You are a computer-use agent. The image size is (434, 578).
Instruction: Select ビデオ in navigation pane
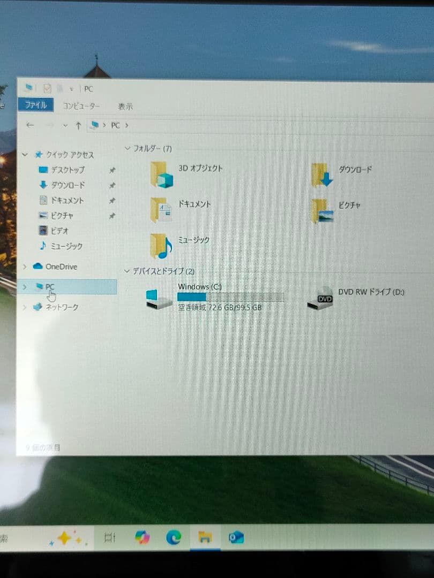click(59, 231)
